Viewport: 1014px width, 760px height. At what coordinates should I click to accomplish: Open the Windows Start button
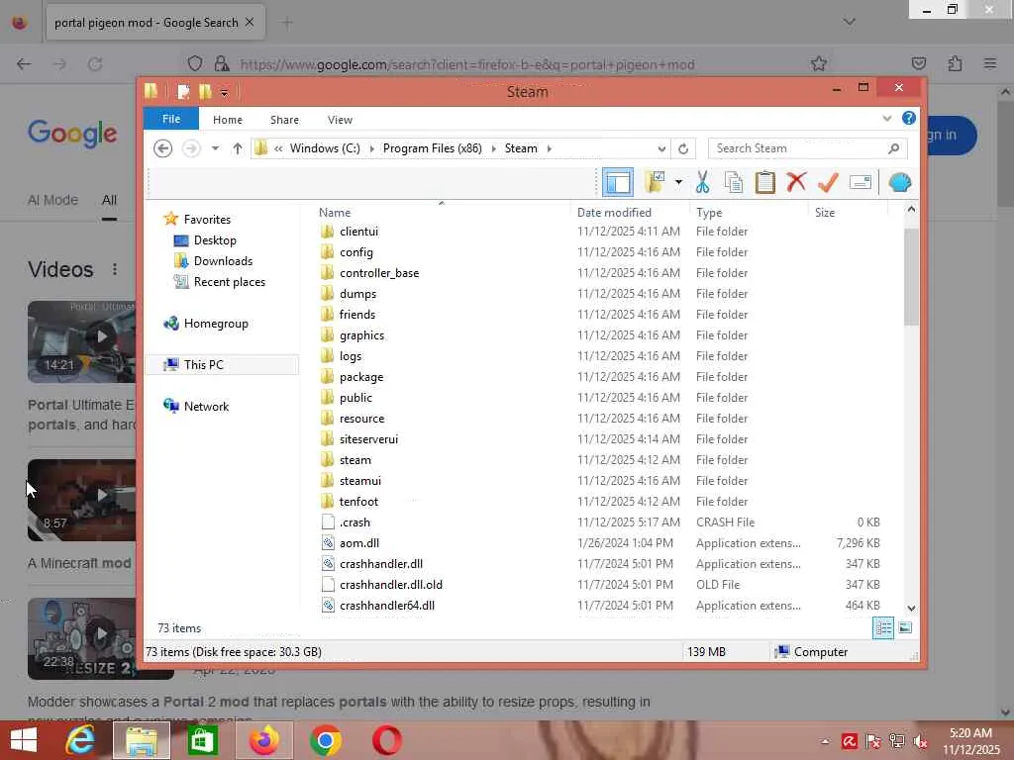pos(24,740)
